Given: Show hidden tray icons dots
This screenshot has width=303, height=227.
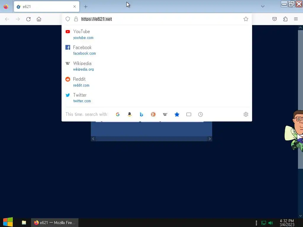Looking at the screenshot, I should pos(256,223).
